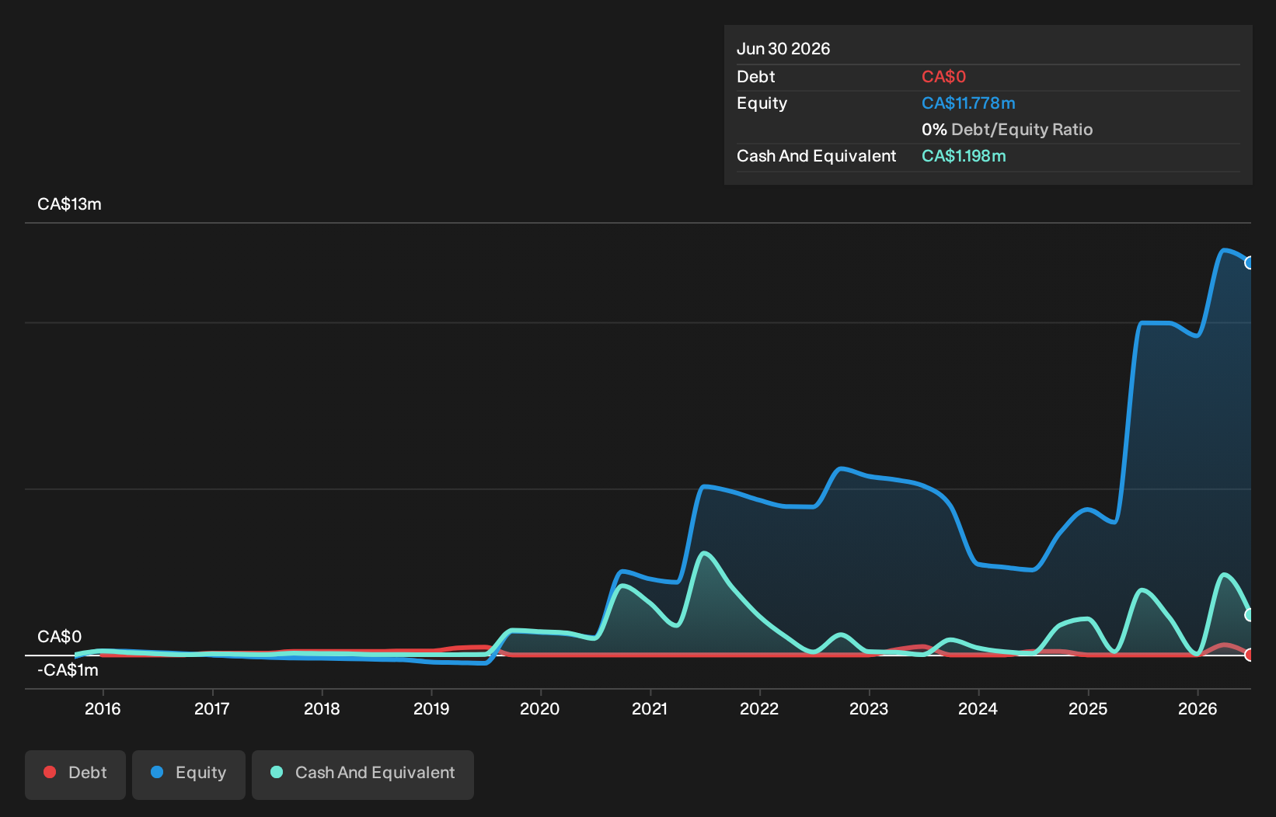Click the -CA$1m y-axis label
The image size is (1276, 817).
coord(68,670)
